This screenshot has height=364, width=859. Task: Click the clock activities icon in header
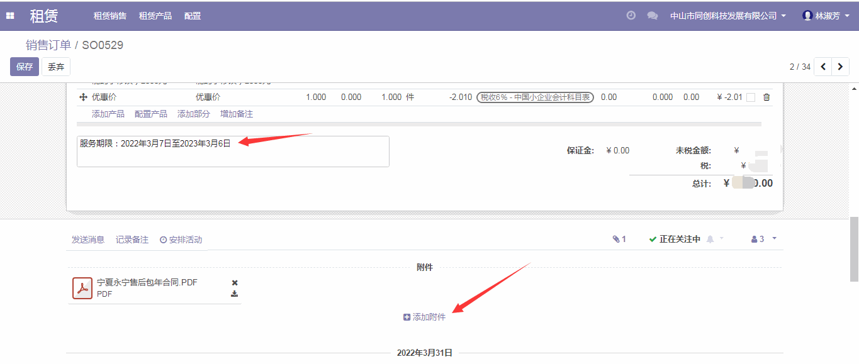coord(631,16)
